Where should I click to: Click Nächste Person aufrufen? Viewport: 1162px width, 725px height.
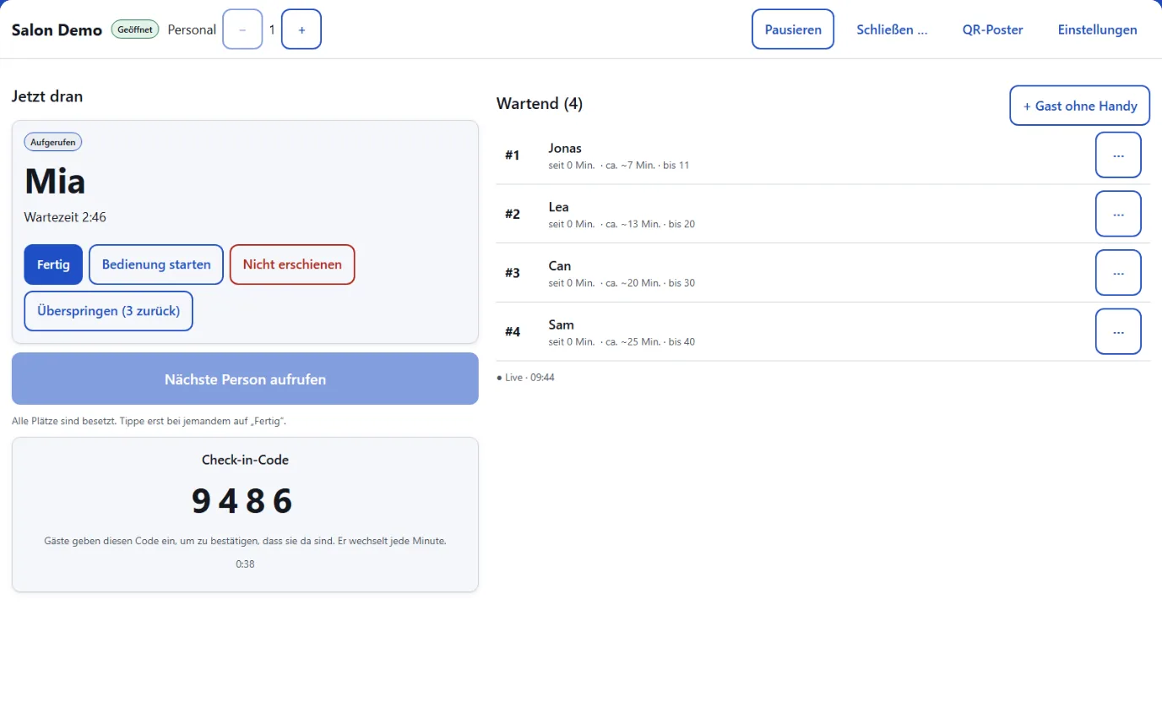point(245,379)
